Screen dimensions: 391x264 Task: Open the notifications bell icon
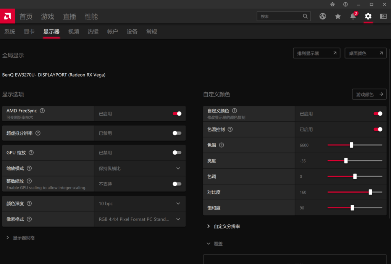353,16
